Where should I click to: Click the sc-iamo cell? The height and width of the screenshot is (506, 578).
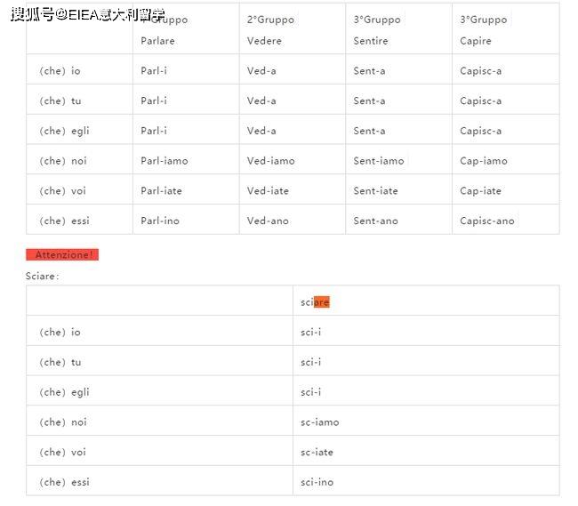tap(319, 422)
